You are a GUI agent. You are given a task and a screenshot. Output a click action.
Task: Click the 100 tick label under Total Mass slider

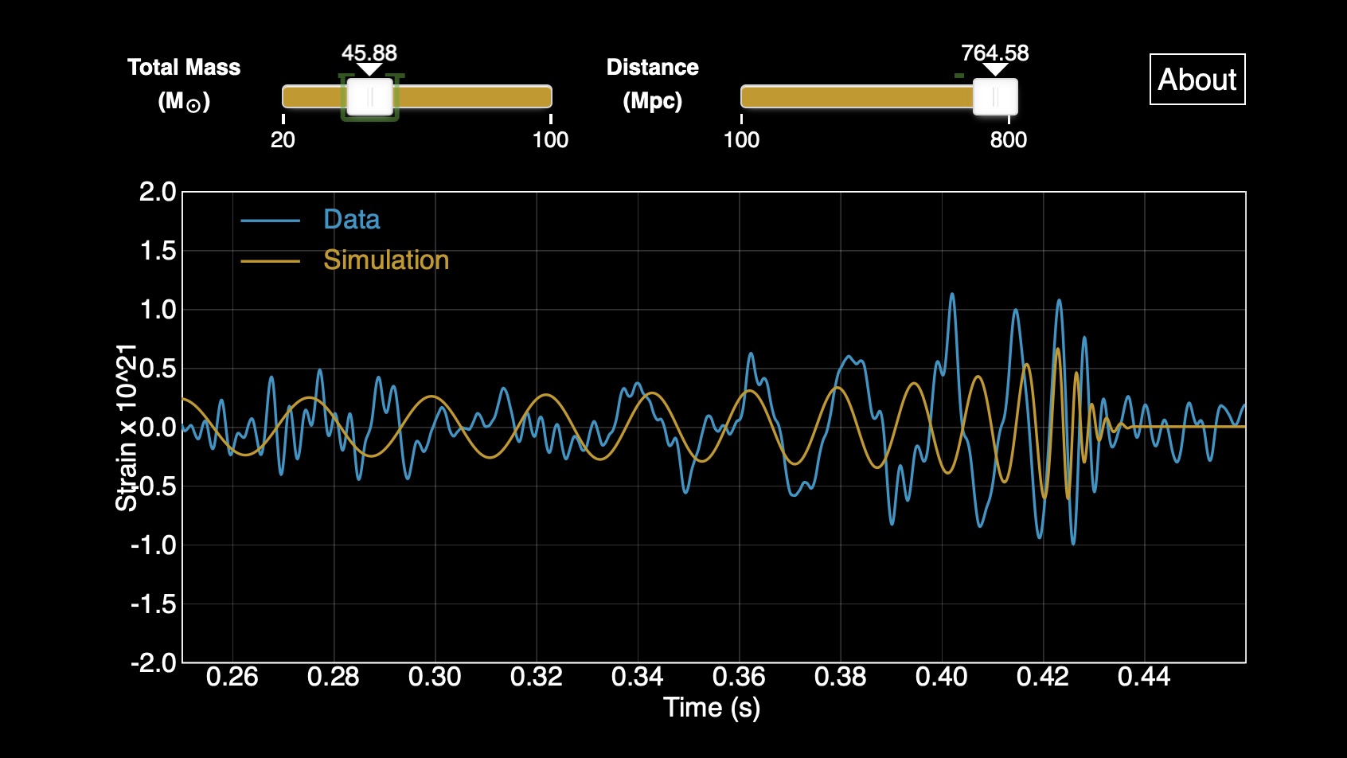(550, 140)
